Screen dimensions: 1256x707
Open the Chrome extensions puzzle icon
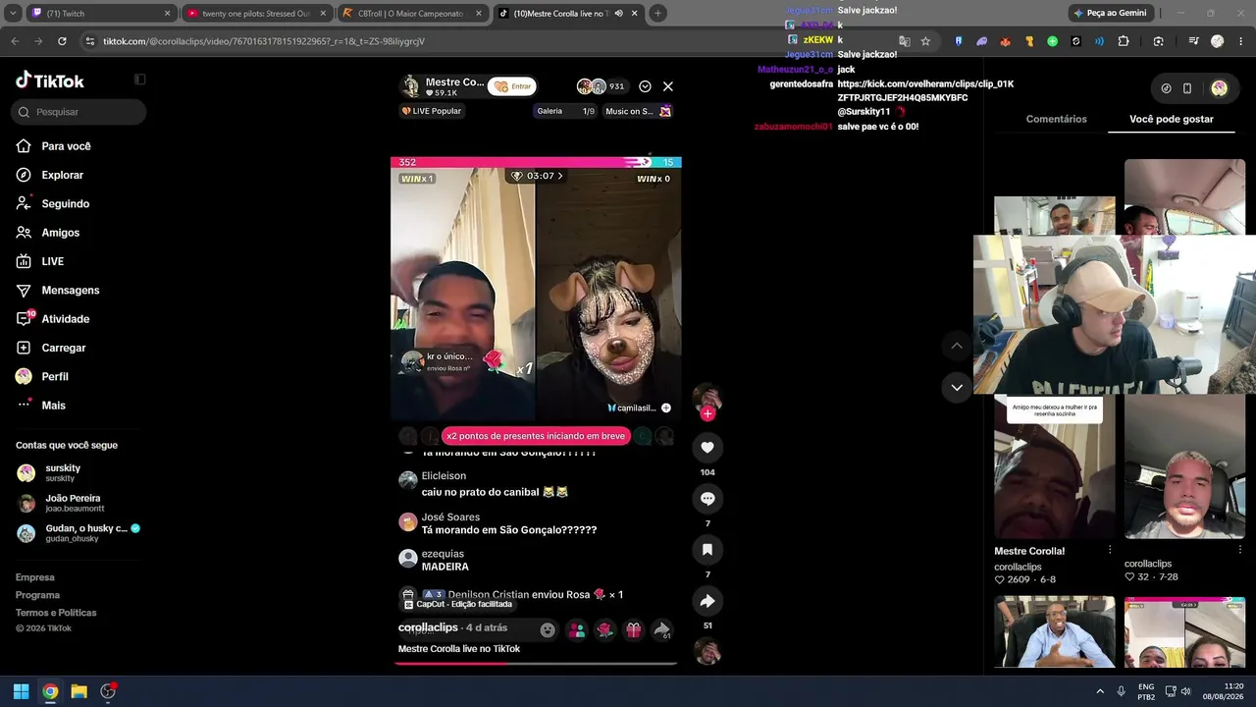tap(1124, 41)
